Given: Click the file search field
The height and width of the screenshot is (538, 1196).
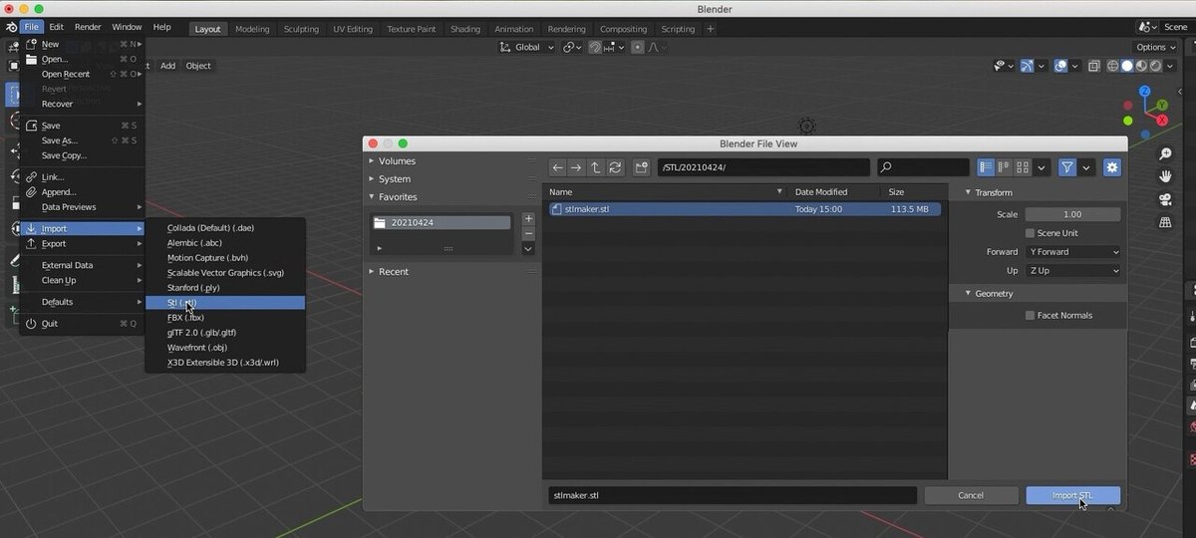Looking at the screenshot, I should coord(923,167).
